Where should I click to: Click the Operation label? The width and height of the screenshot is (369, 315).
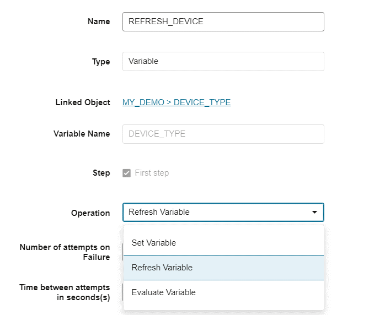(x=90, y=213)
